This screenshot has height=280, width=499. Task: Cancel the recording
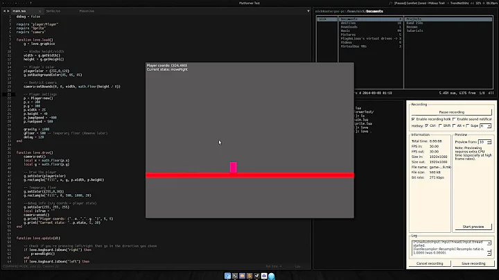[x=429, y=263]
